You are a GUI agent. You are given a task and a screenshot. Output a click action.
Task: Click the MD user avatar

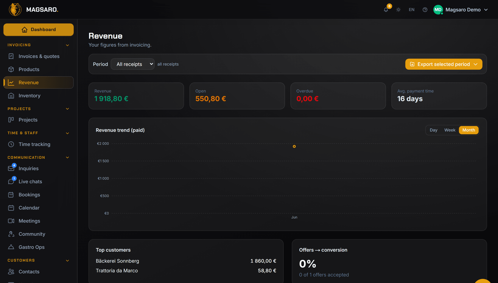438,10
